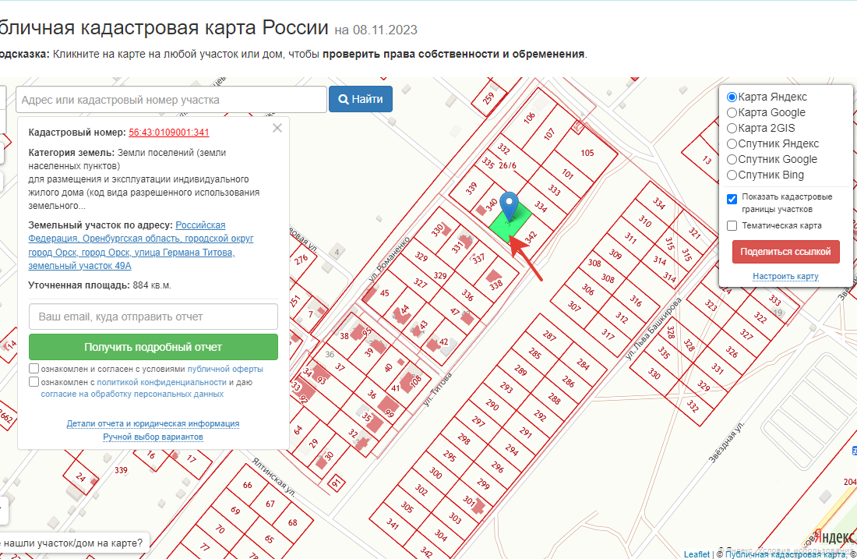Image resolution: width=857 pixels, height=559 pixels.
Task: Click the highlighted green parcel 341
Action: (510, 225)
